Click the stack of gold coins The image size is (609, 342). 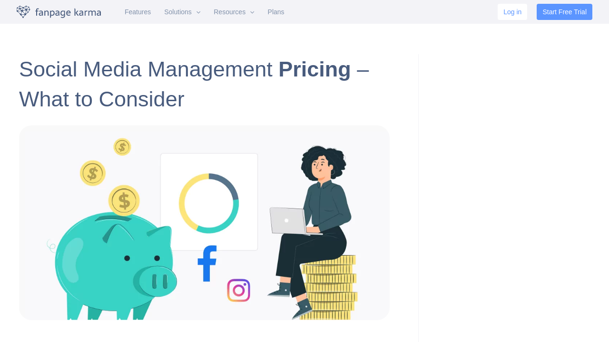point(331,285)
